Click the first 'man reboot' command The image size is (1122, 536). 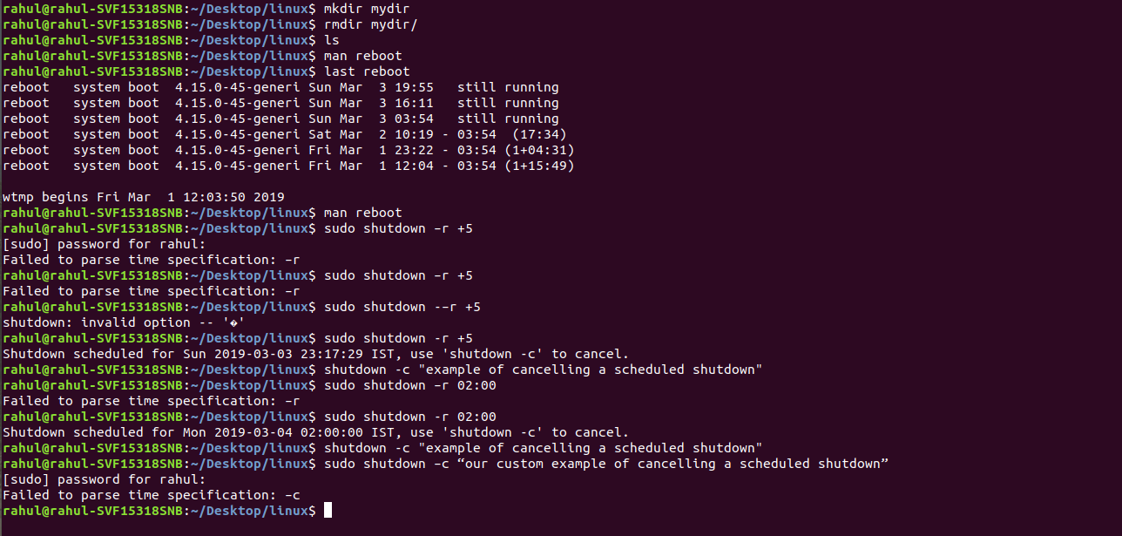tap(362, 56)
